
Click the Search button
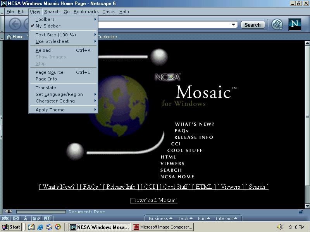point(253,25)
